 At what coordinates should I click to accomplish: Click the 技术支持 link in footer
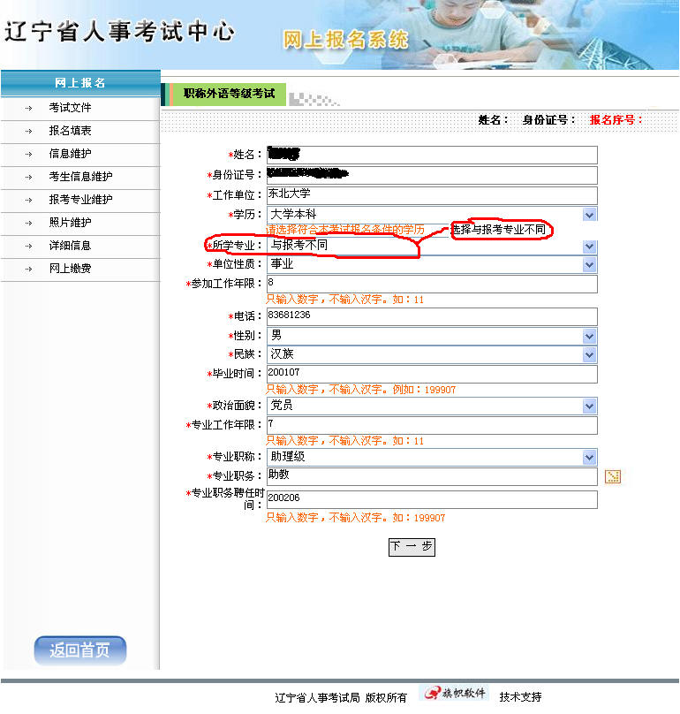pyautogui.click(x=520, y=697)
